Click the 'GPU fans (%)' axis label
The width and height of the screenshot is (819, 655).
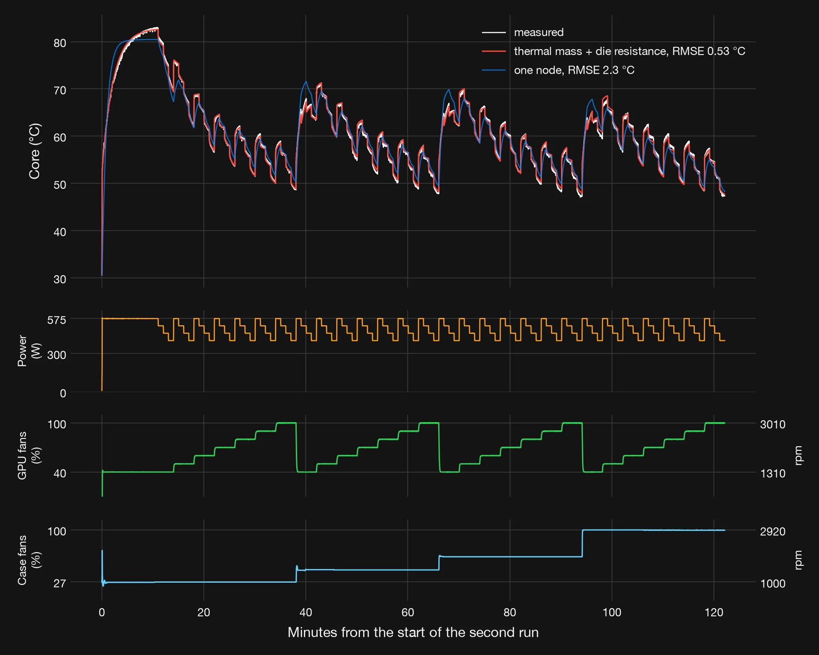29,455
